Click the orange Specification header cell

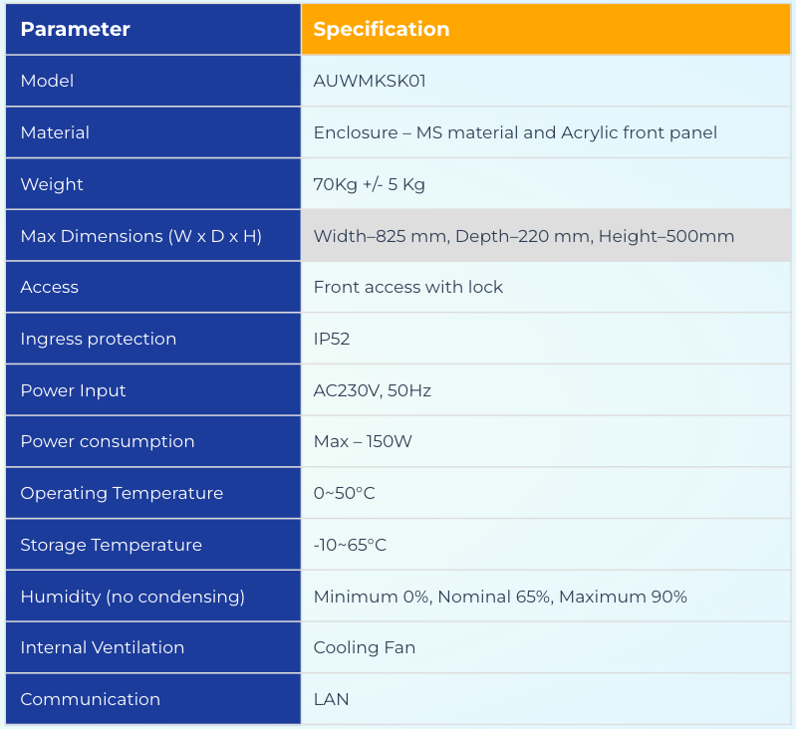(x=382, y=29)
